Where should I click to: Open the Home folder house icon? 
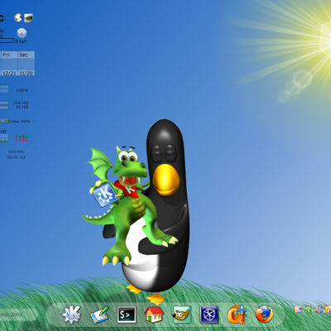tap(154, 314)
